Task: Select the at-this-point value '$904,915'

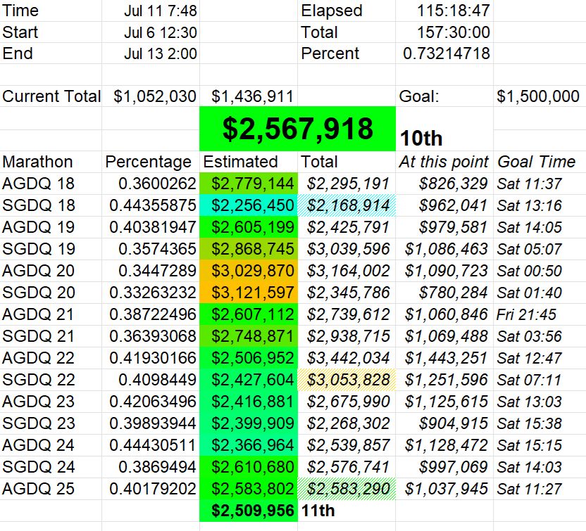Action: (444, 423)
